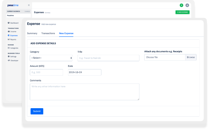Click the Comments textarea resize handle

coord(138,99)
